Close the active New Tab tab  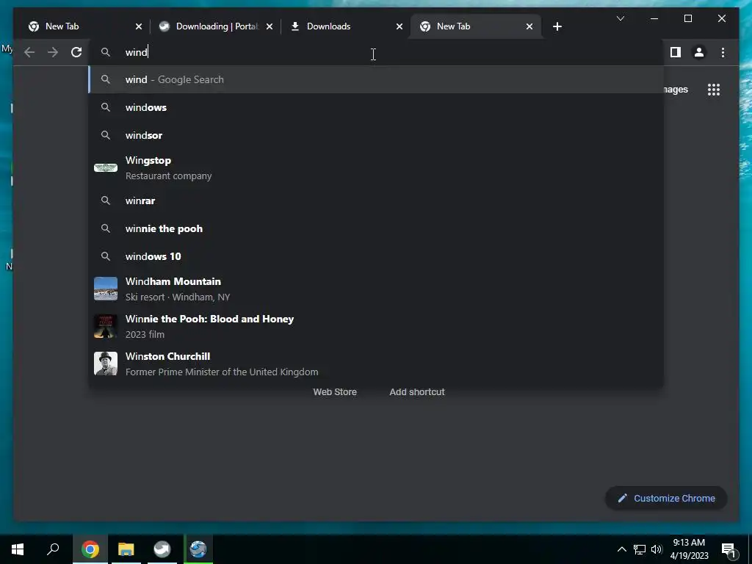point(529,26)
